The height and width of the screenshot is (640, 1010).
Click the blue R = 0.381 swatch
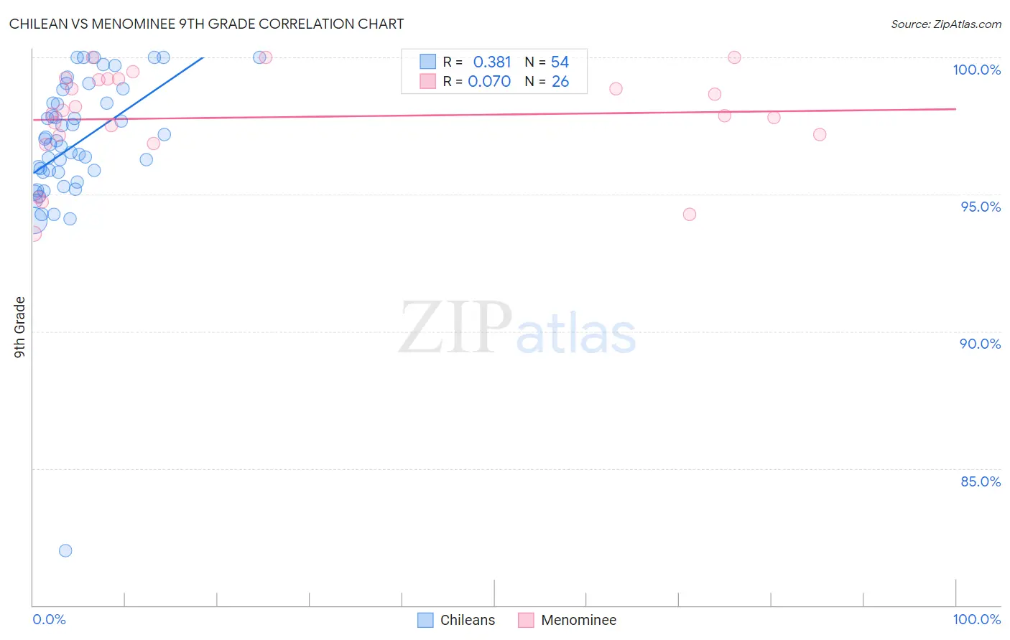click(427, 62)
